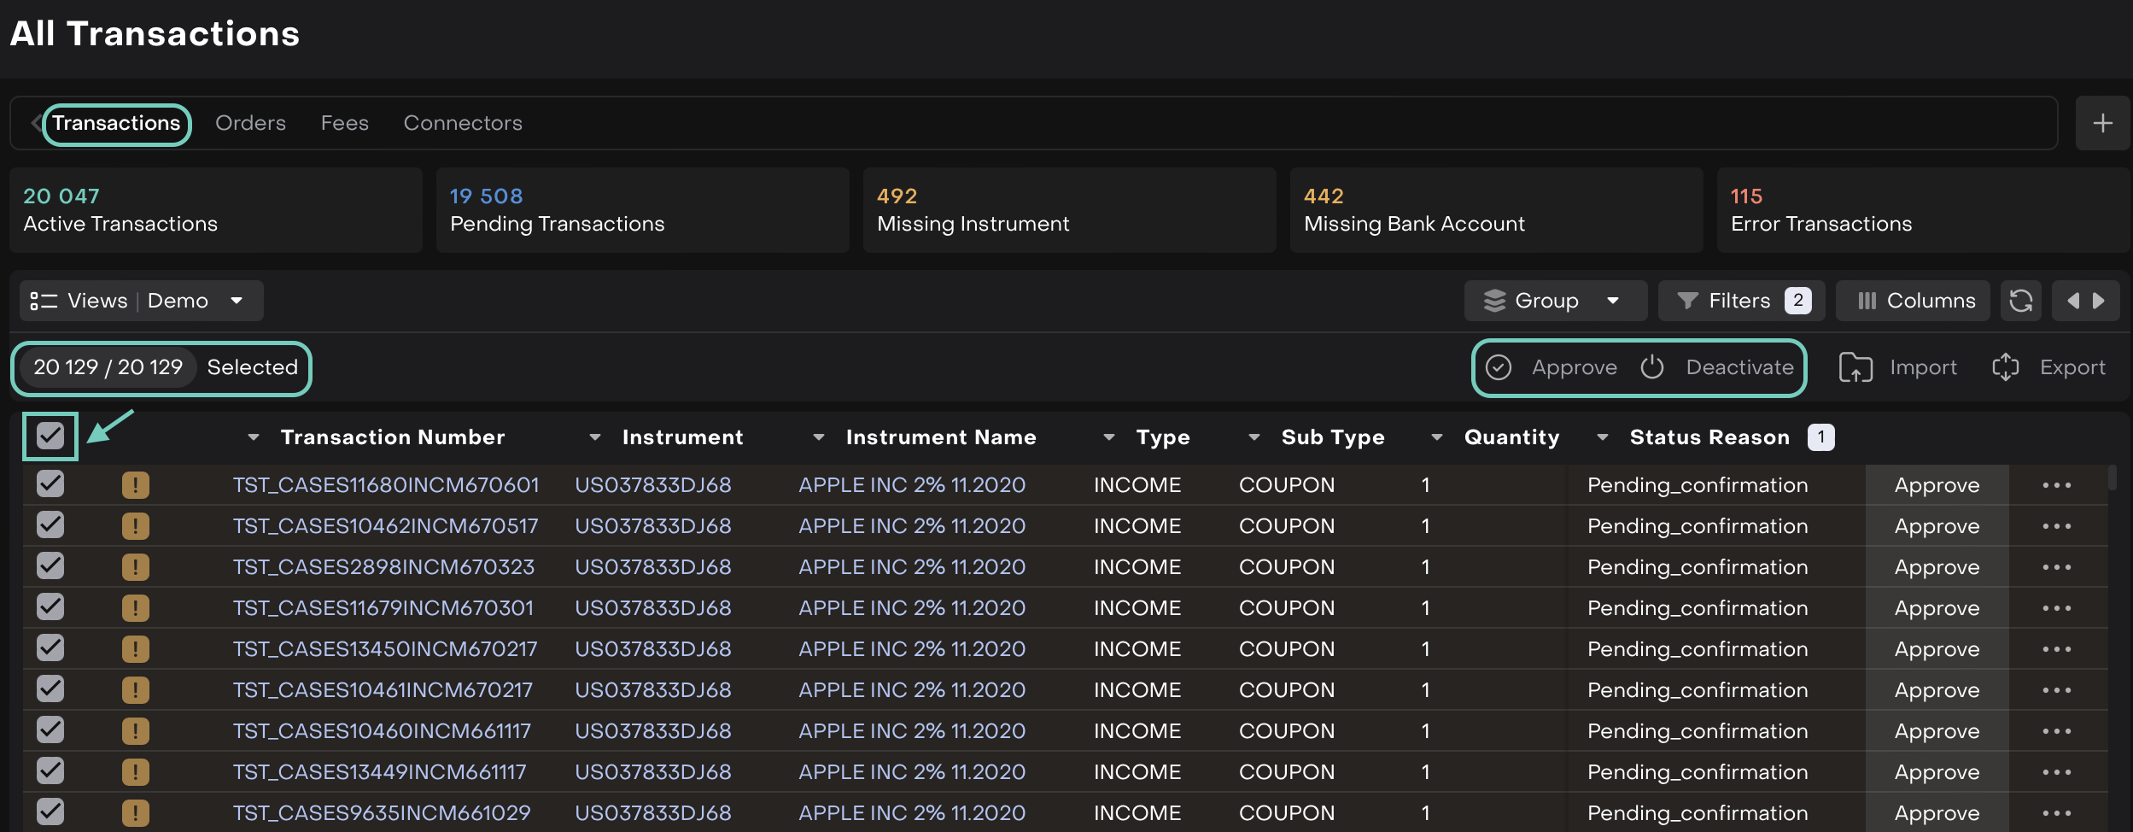Image resolution: width=2133 pixels, height=832 pixels.
Task: Uncheck the TST_CASES10462INCM670517 row checkbox
Action: pos(50,525)
